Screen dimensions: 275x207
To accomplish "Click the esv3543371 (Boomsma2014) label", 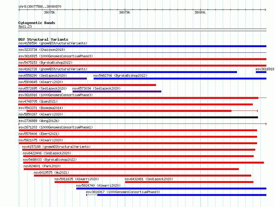I will 41,108.
